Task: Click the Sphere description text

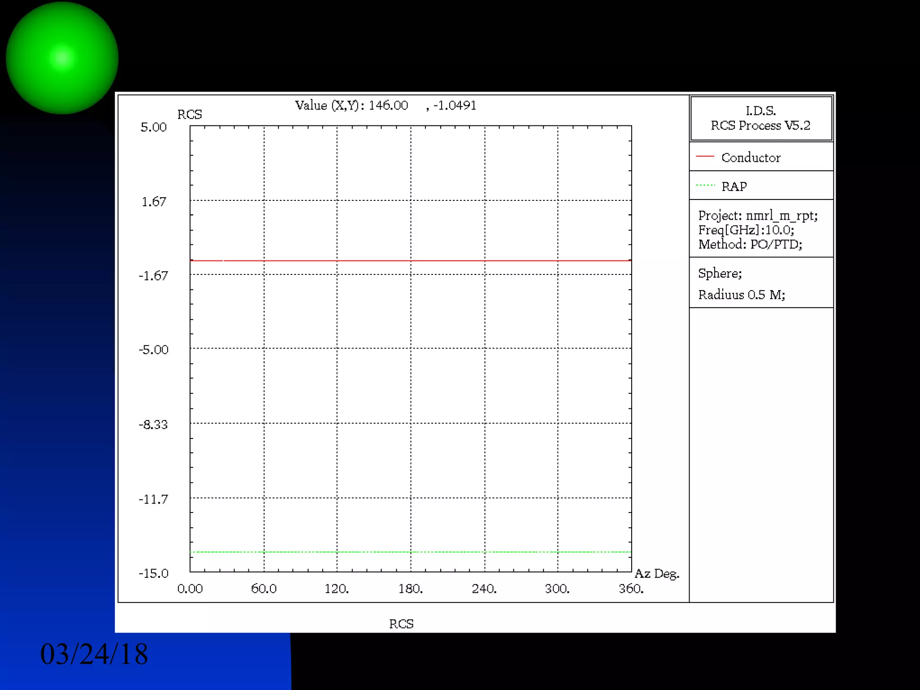Action: tap(720, 273)
